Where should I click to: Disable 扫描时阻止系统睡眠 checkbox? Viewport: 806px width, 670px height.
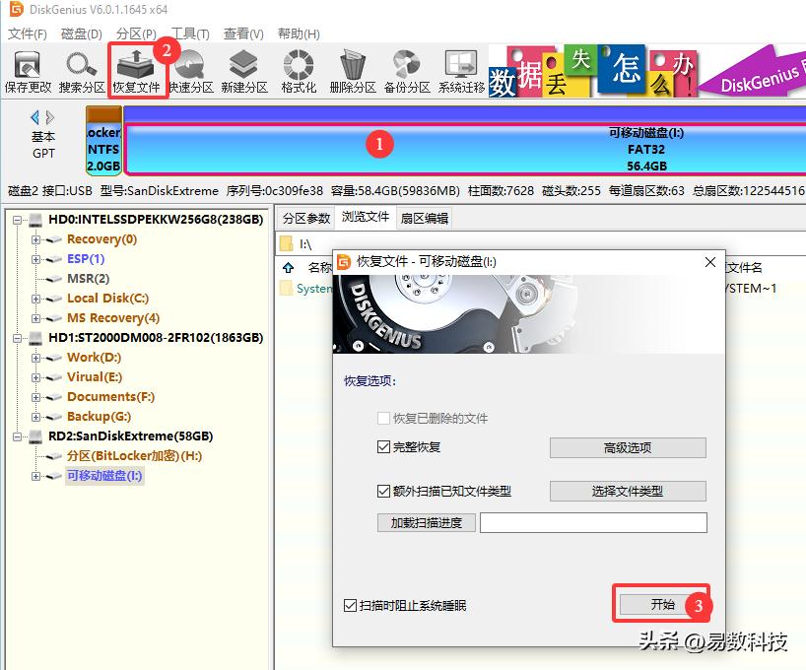click(351, 605)
